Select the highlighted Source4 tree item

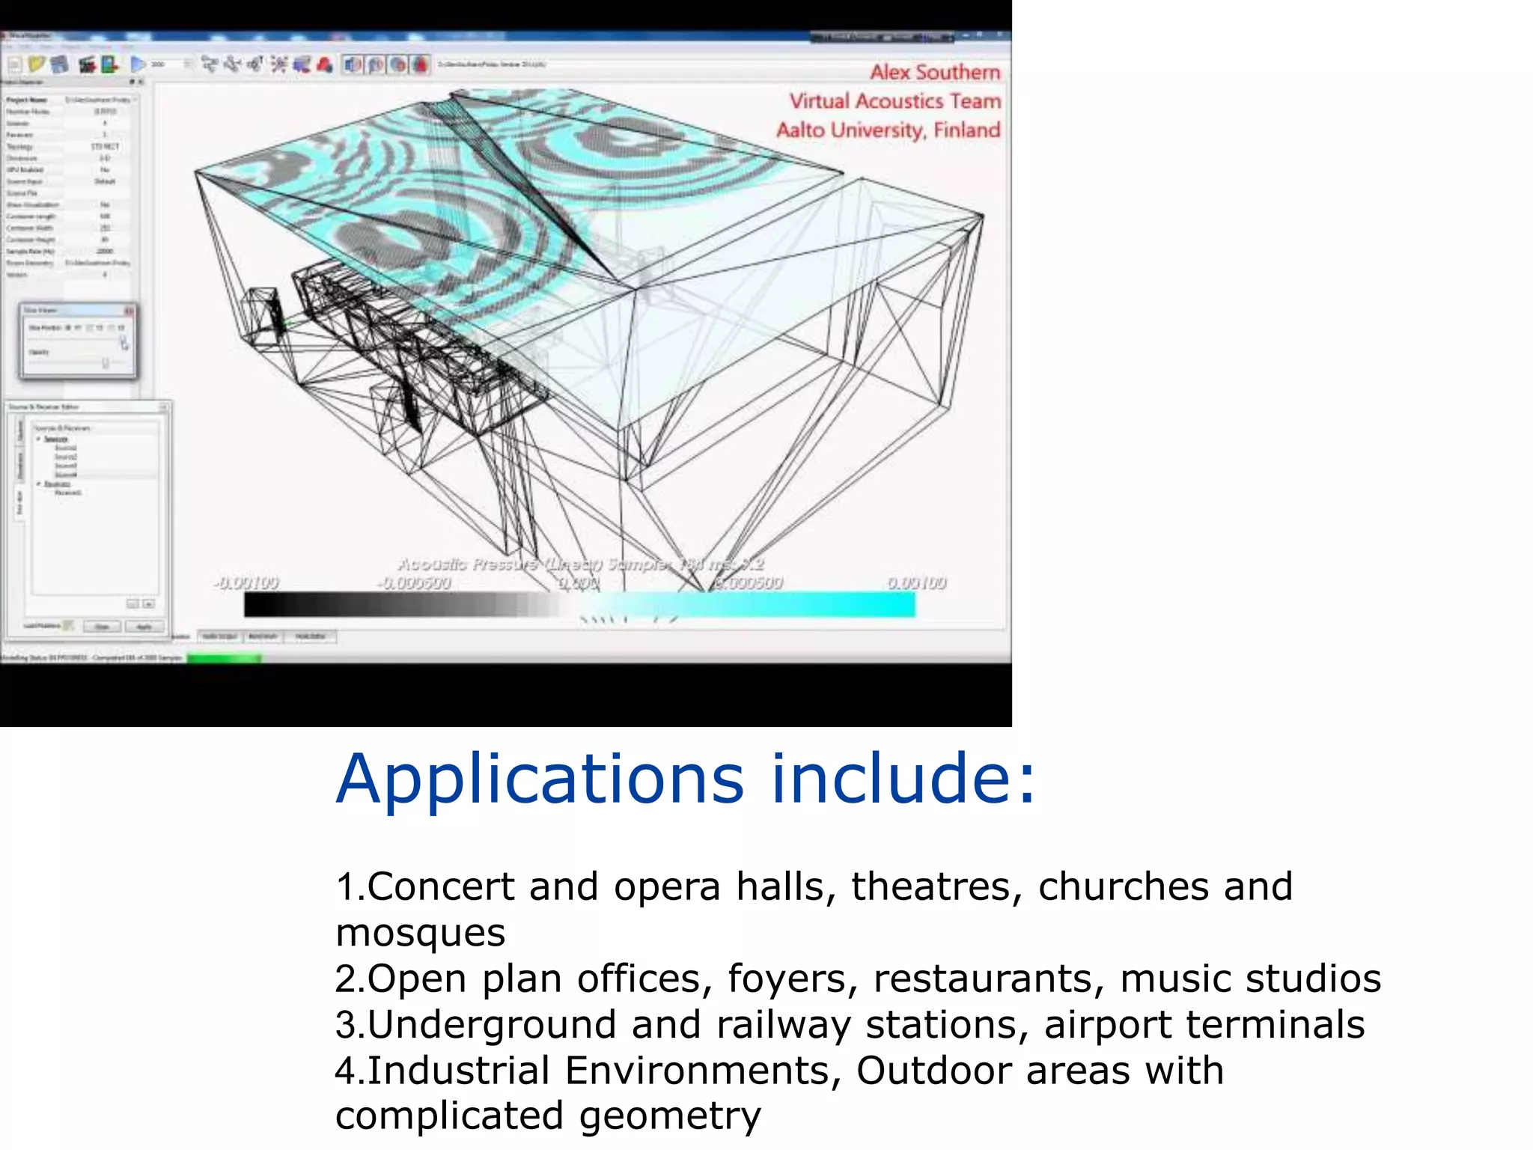pyautogui.click(x=66, y=475)
